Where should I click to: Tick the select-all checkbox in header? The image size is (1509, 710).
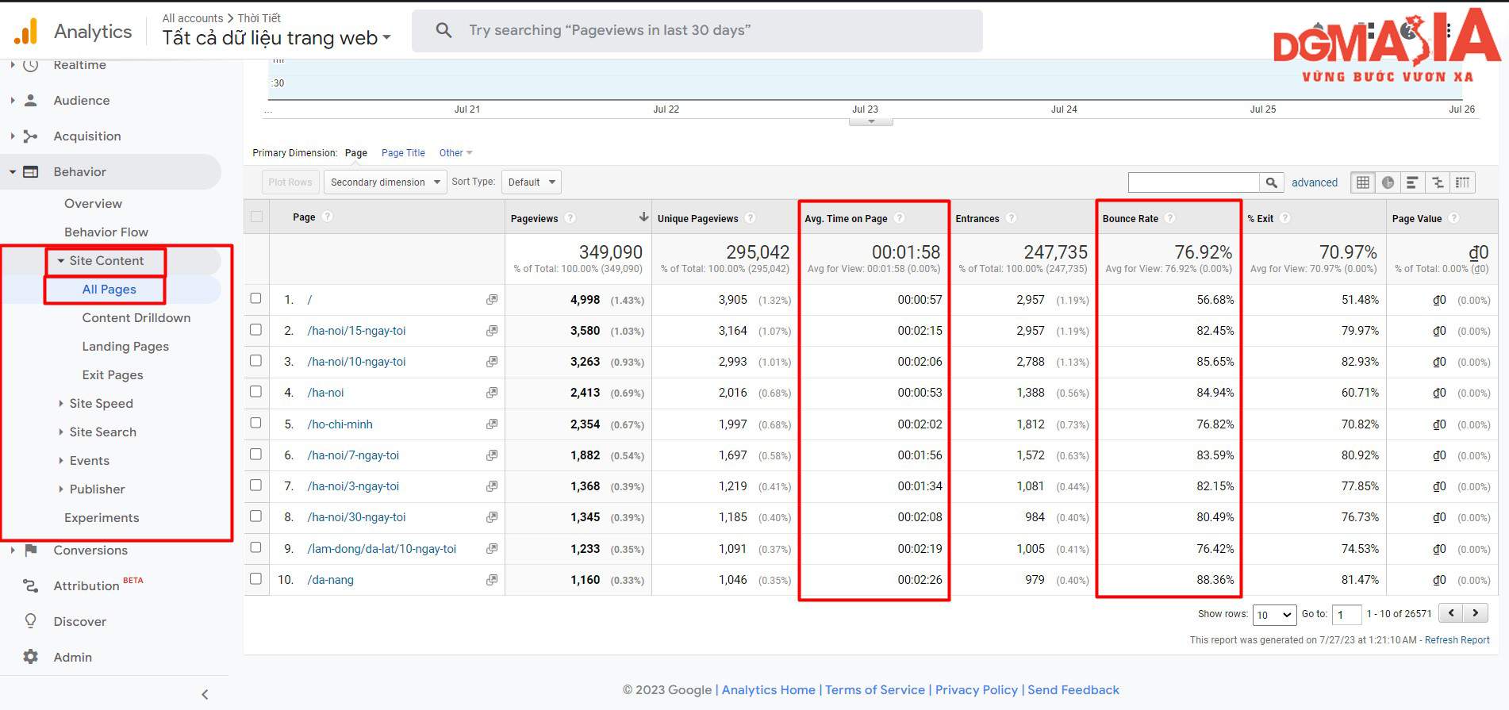click(x=256, y=217)
